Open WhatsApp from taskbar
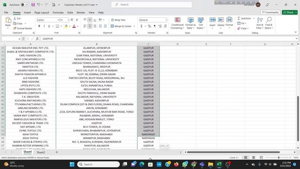This screenshot has height=169, width=300. click(185, 164)
